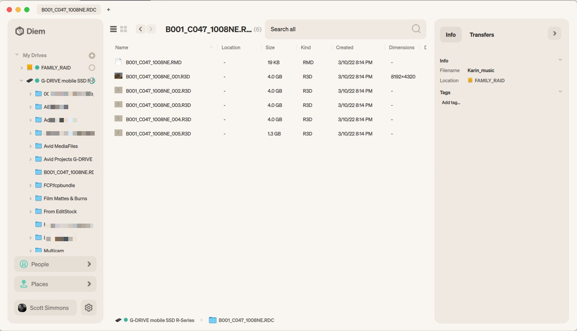577x331 pixels.
Task: Open new tab with plus button
Action: pos(109,10)
